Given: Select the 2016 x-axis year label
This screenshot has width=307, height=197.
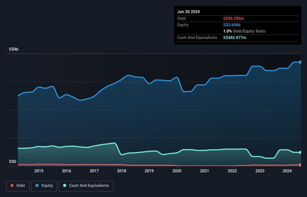Looking at the screenshot, I should 67,171.
